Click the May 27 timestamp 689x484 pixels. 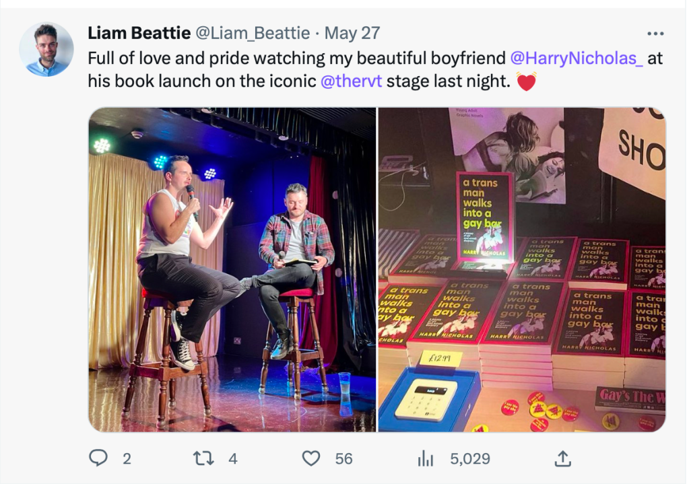(352, 32)
